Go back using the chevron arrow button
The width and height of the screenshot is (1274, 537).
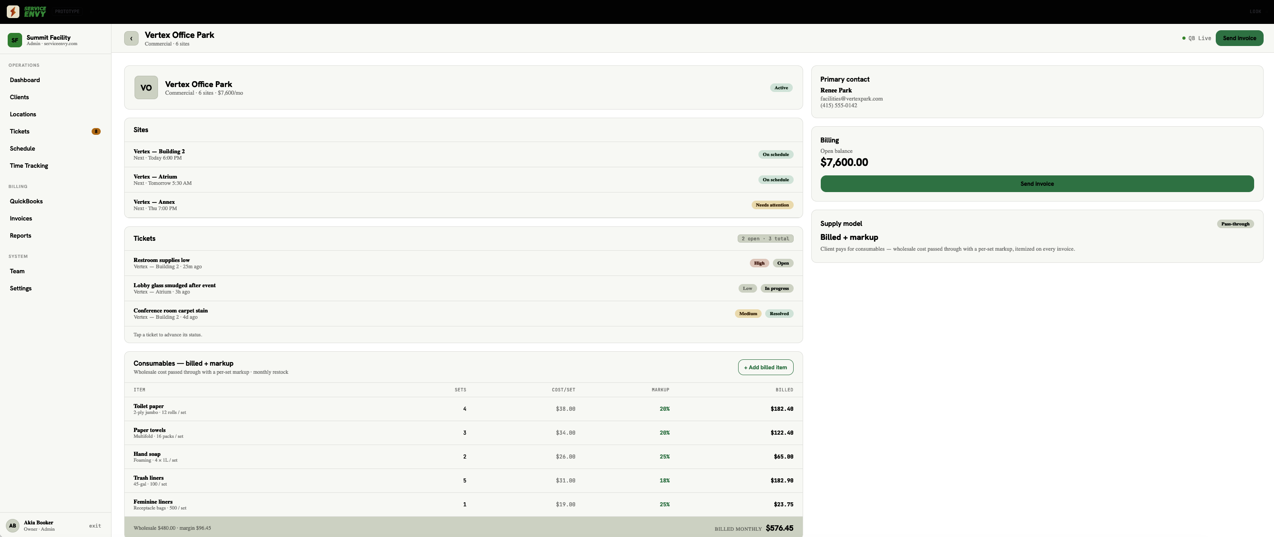(131, 38)
